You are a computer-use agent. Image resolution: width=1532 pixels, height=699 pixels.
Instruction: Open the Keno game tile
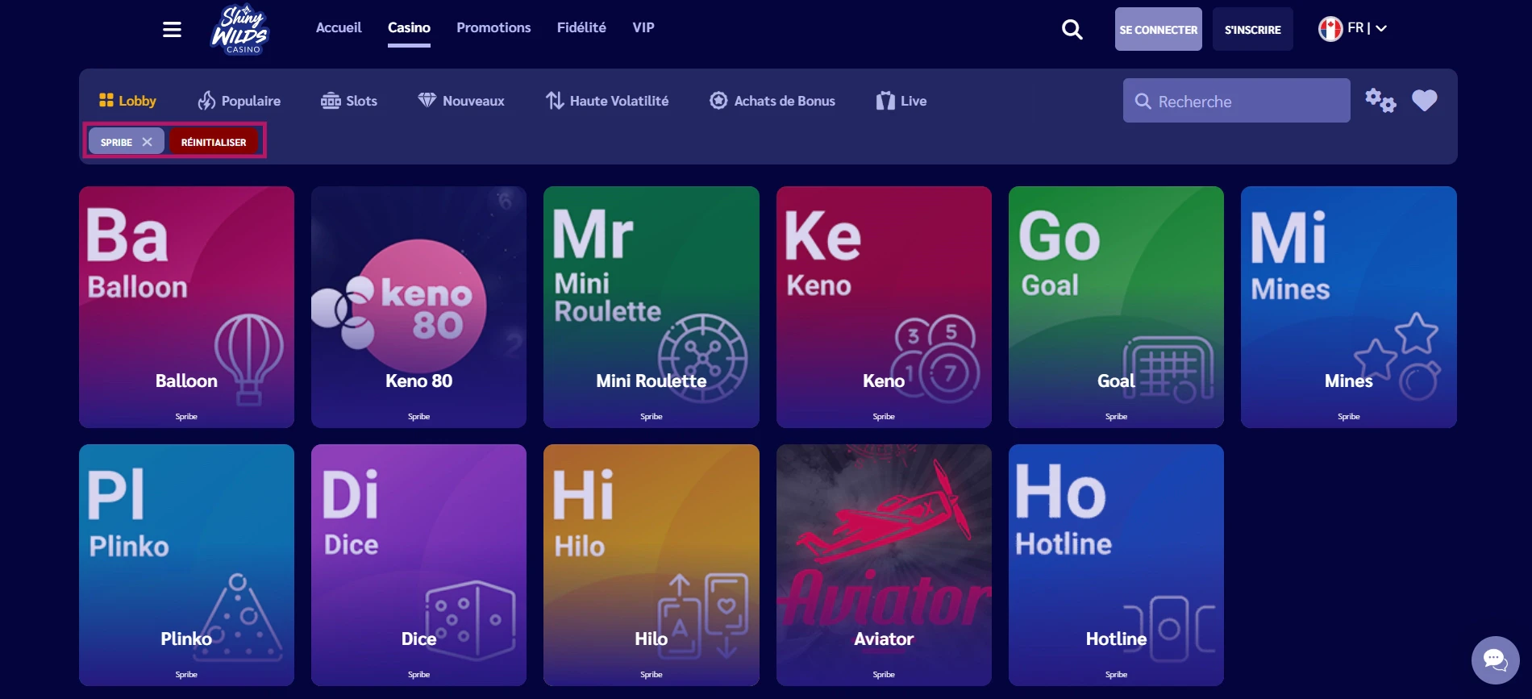point(884,307)
